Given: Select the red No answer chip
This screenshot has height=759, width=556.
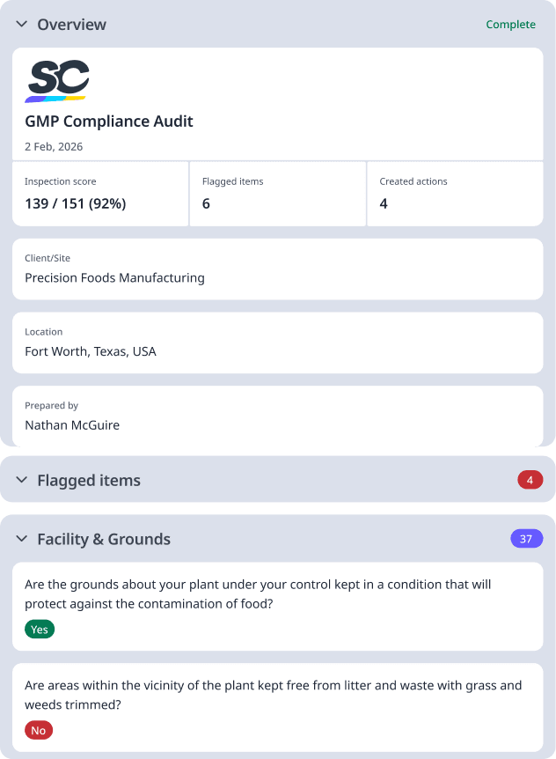Looking at the screenshot, I should pyautogui.click(x=38, y=730).
